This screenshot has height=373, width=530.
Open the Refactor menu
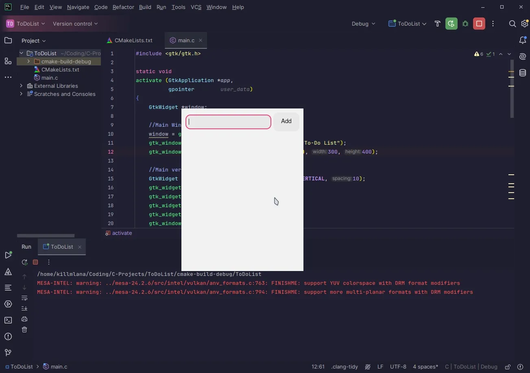[x=123, y=7]
